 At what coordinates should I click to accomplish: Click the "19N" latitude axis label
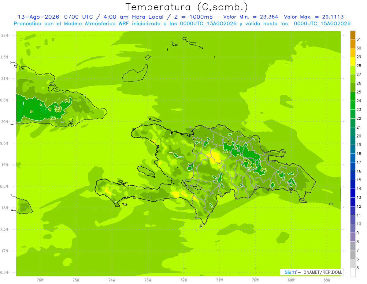[5, 165]
